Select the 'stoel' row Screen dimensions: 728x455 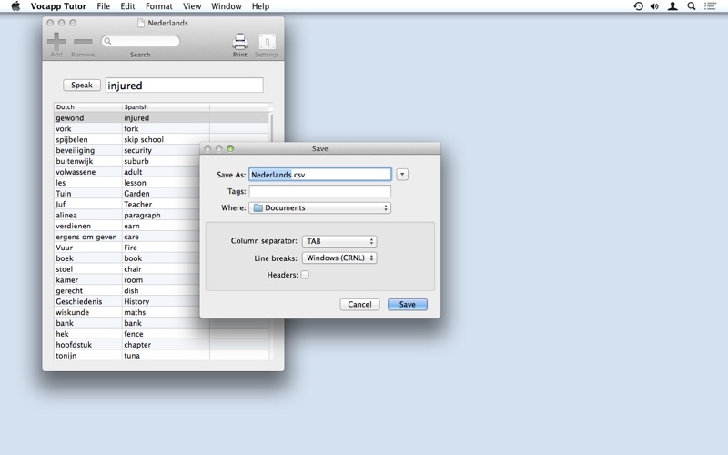pos(127,269)
